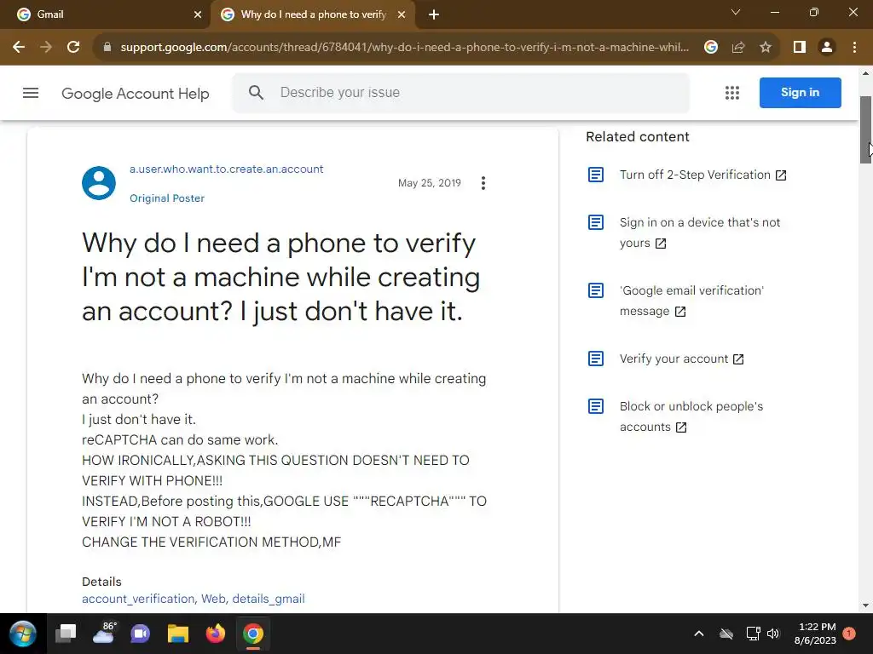873x654 pixels.
Task: Open the Google Account Help home link
Action: pos(136,94)
